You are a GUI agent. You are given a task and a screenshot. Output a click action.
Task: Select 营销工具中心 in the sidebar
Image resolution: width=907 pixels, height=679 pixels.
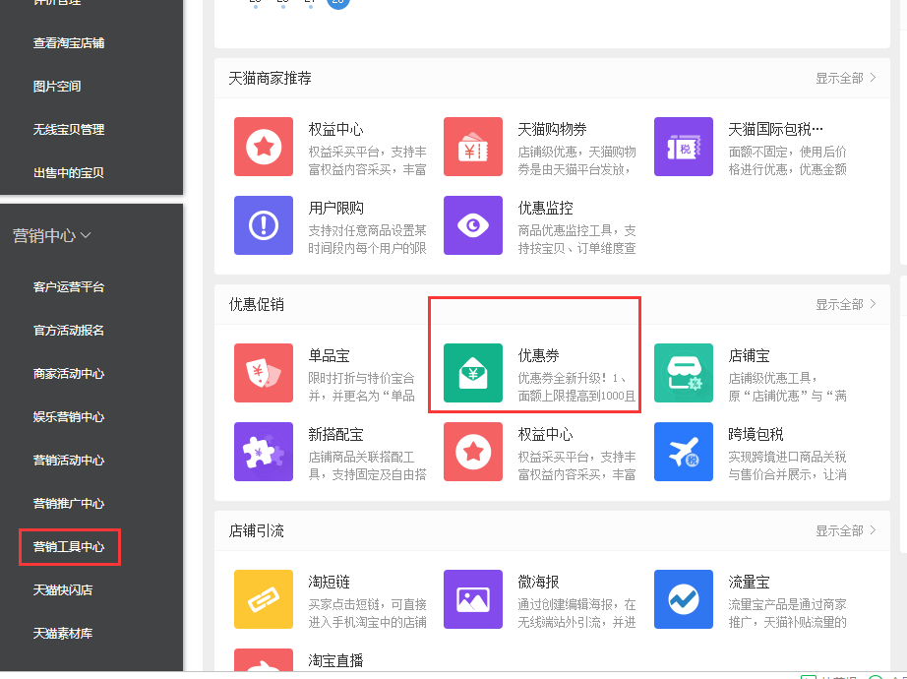(x=69, y=546)
